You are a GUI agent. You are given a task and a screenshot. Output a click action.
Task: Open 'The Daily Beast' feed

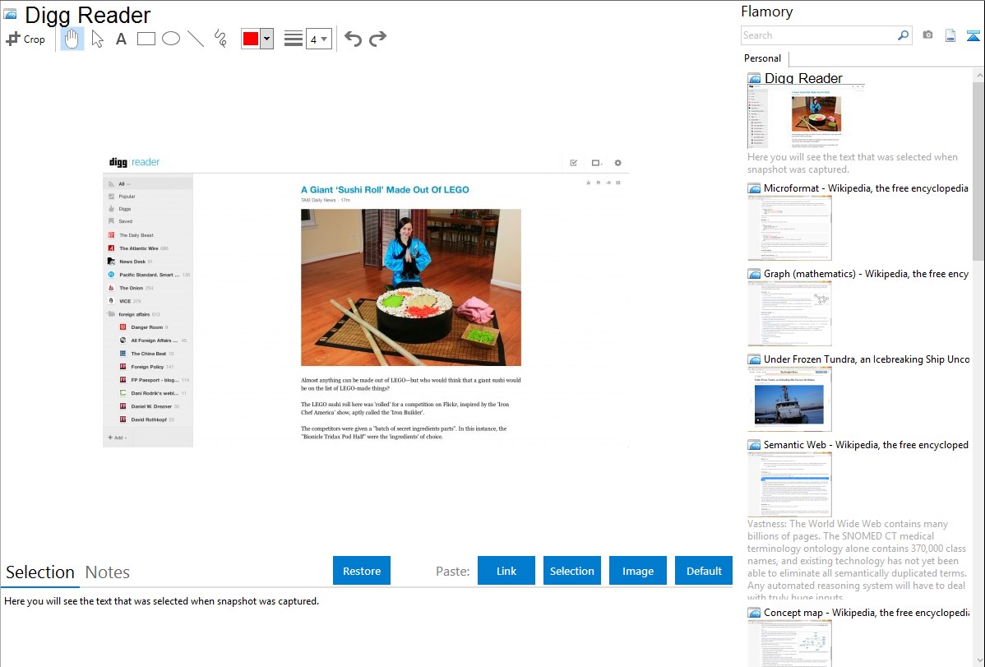148,235
